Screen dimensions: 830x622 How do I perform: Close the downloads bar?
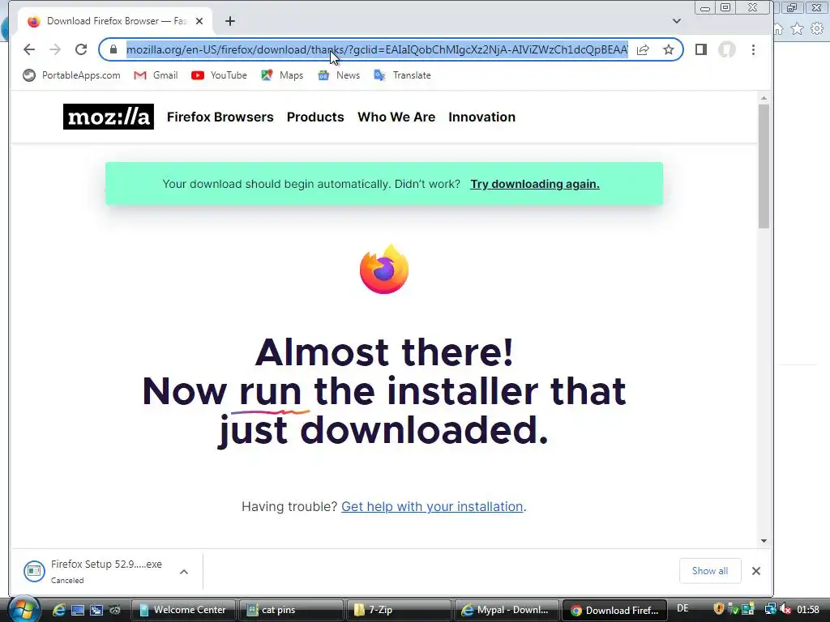point(756,571)
